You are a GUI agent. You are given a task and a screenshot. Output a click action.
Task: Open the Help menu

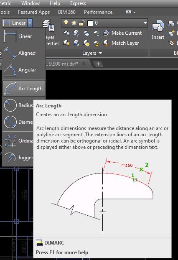(55, 3)
